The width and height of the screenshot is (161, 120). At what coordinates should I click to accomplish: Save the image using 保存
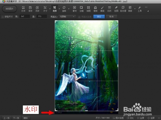pos(30,9)
